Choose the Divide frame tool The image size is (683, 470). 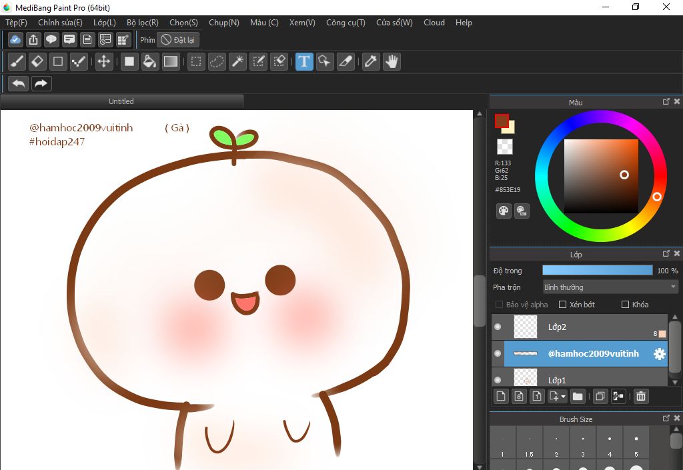[346, 62]
